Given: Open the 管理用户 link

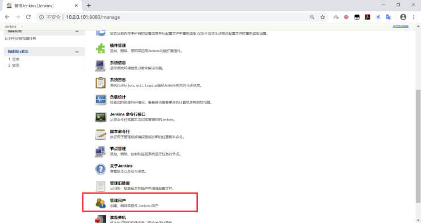Looking at the screenshot, I should [118, 200].
